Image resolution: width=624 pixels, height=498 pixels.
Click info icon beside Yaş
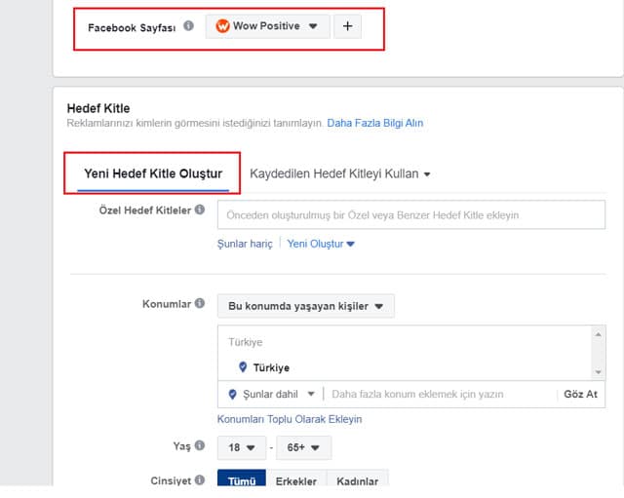click(x=200, y=445)
